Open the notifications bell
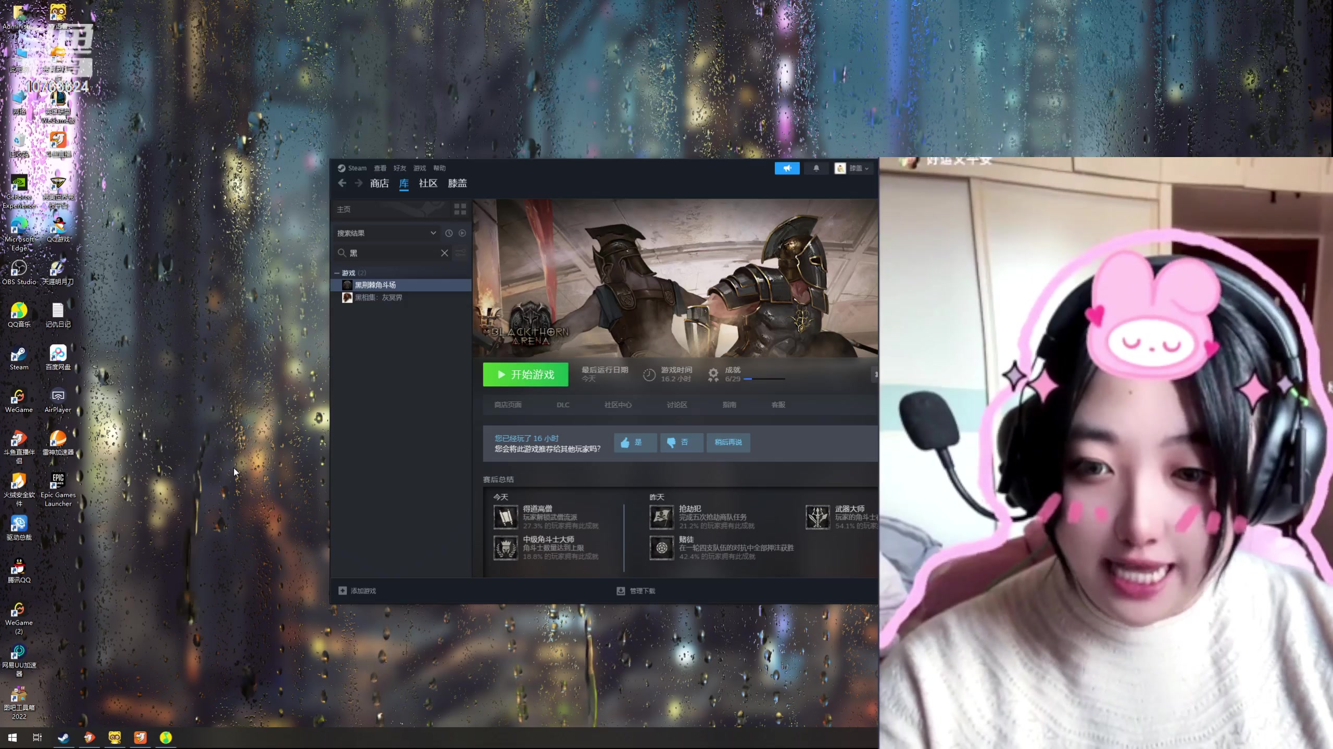Viewport: 1333px width, 749px height. point(816,168)
